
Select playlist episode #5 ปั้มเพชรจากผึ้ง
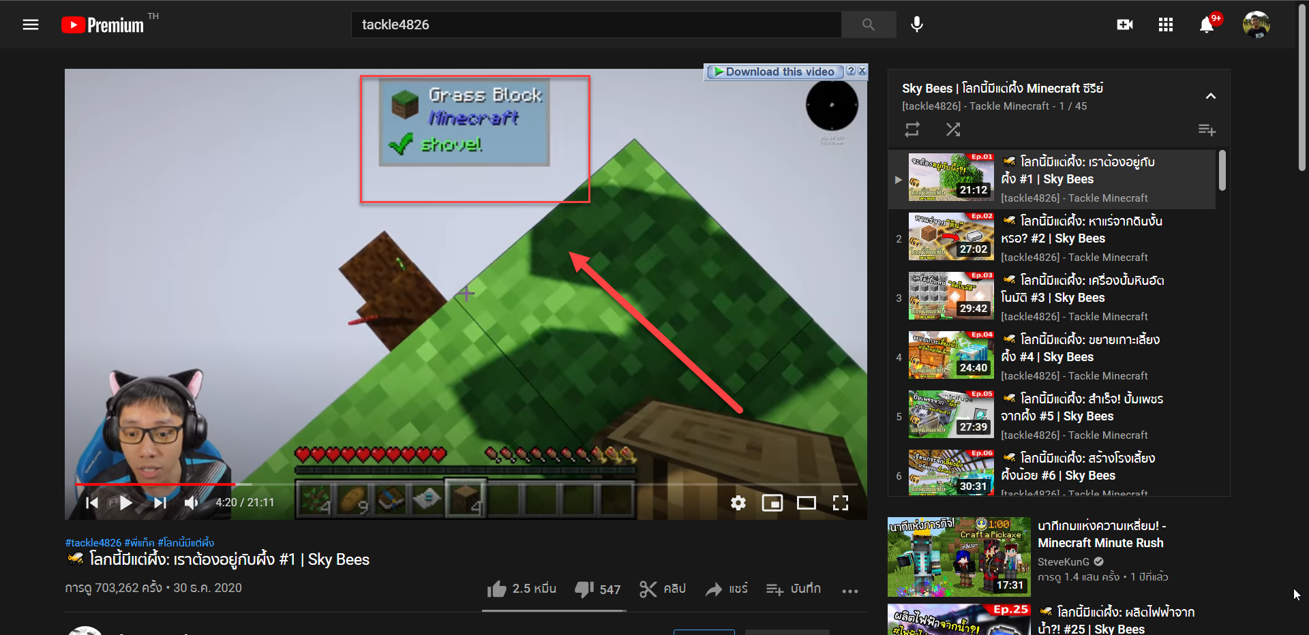1051,416
